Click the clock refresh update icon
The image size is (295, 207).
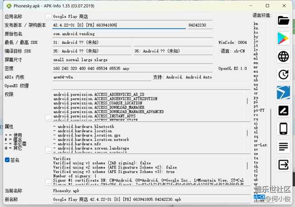coord(284,74)
